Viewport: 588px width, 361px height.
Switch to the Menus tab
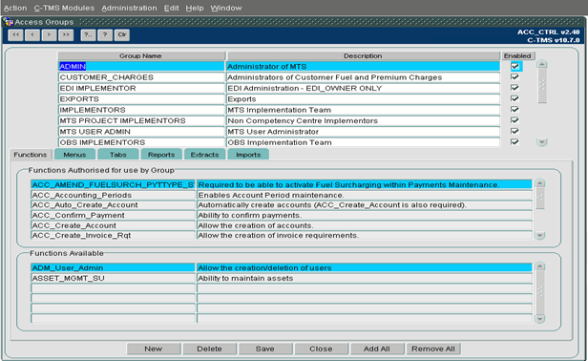74,155
